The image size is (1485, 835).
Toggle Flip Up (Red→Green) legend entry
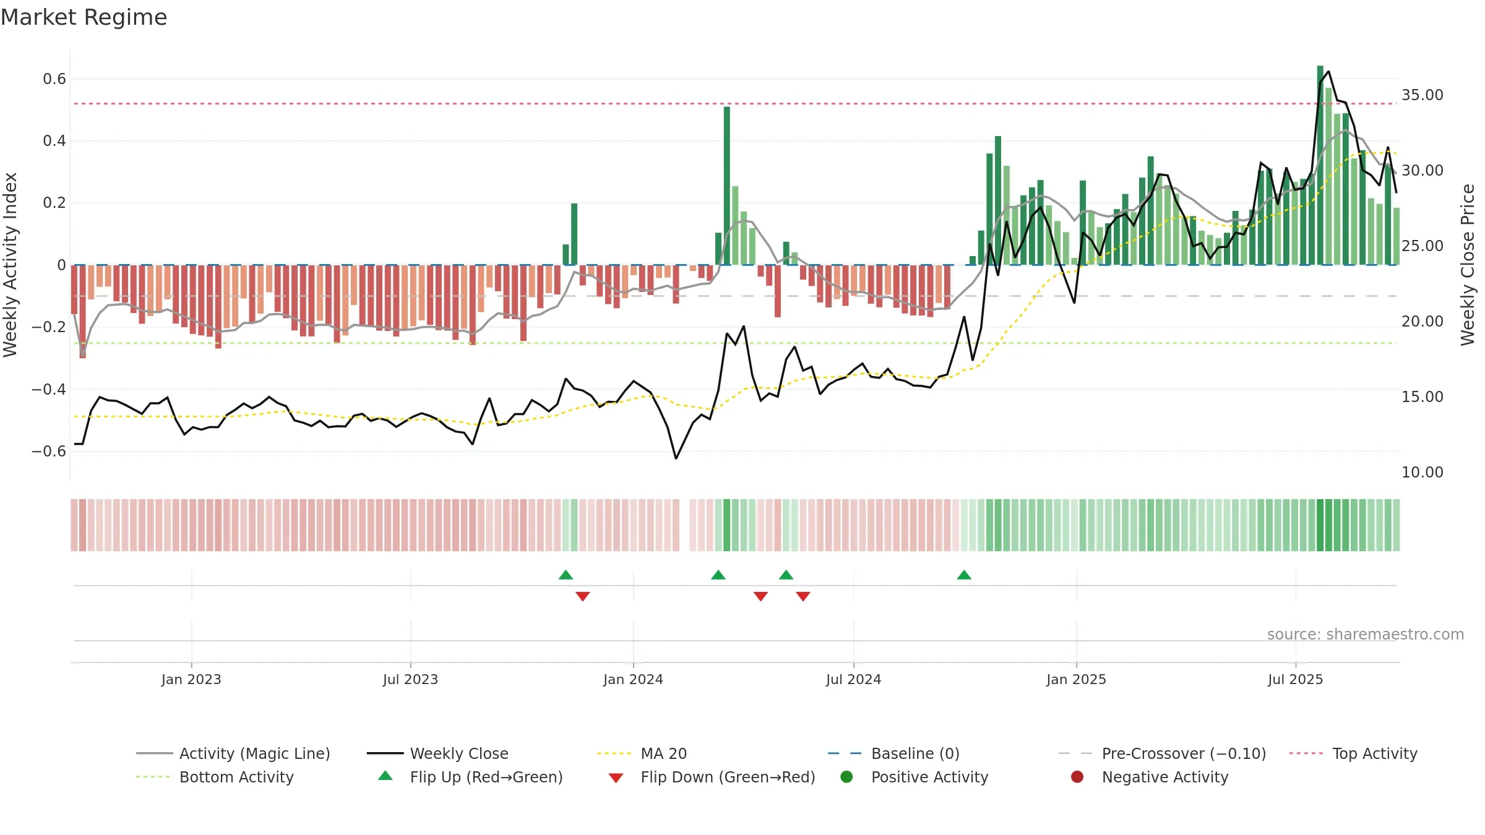click(x=470, y=777)
